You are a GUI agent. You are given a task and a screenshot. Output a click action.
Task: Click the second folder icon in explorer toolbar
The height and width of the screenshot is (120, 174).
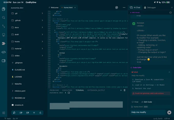click(28, 113)
